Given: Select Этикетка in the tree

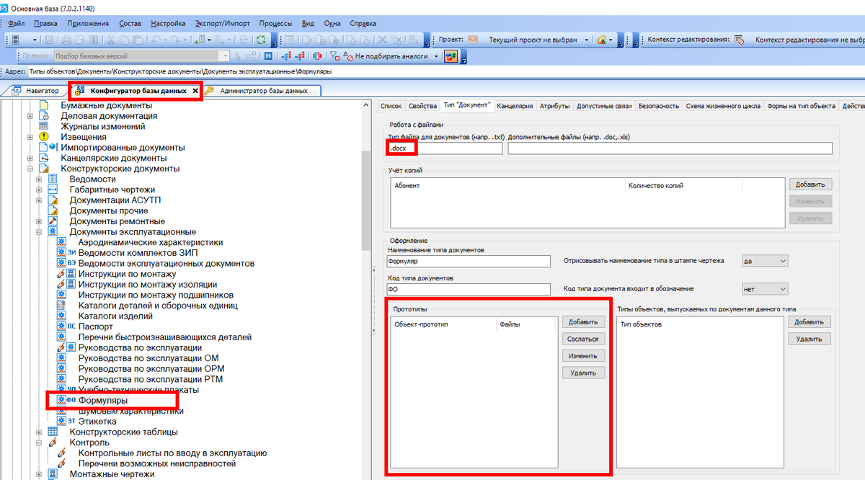Looking at the screenshot, I should coord(97,422).
